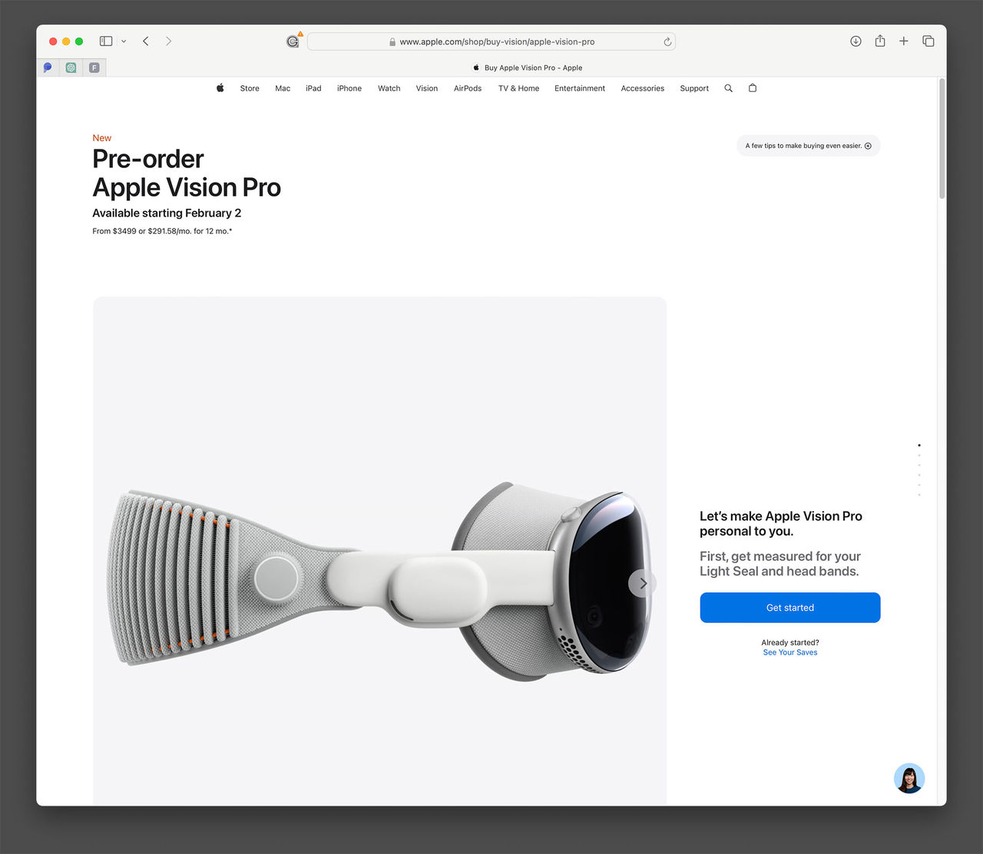
Task: Open a new tab with the plus icon
Action: (x=904, y=41)
